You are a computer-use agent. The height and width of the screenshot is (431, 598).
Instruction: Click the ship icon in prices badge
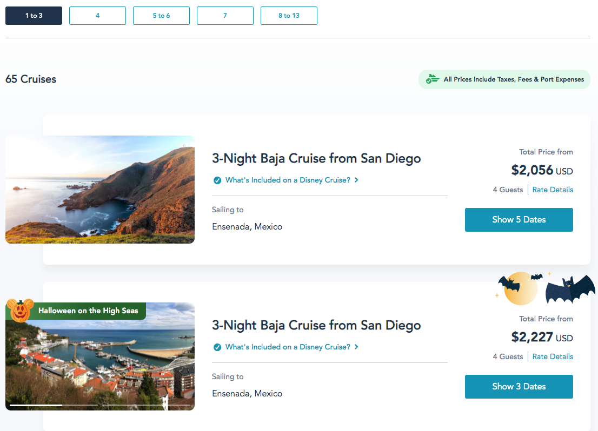pos(432,79)
